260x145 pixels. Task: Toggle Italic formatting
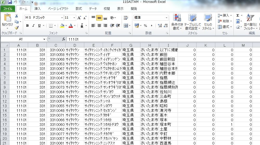click(33, 26)
